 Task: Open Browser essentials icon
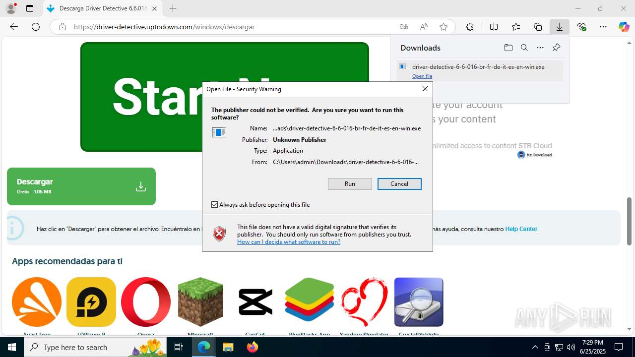pyautogui.click(x=581, y=27)
